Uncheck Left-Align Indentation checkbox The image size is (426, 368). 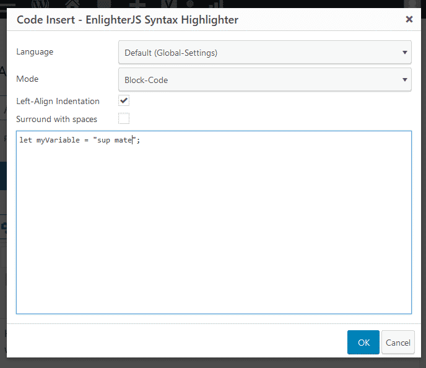[124, 100]
